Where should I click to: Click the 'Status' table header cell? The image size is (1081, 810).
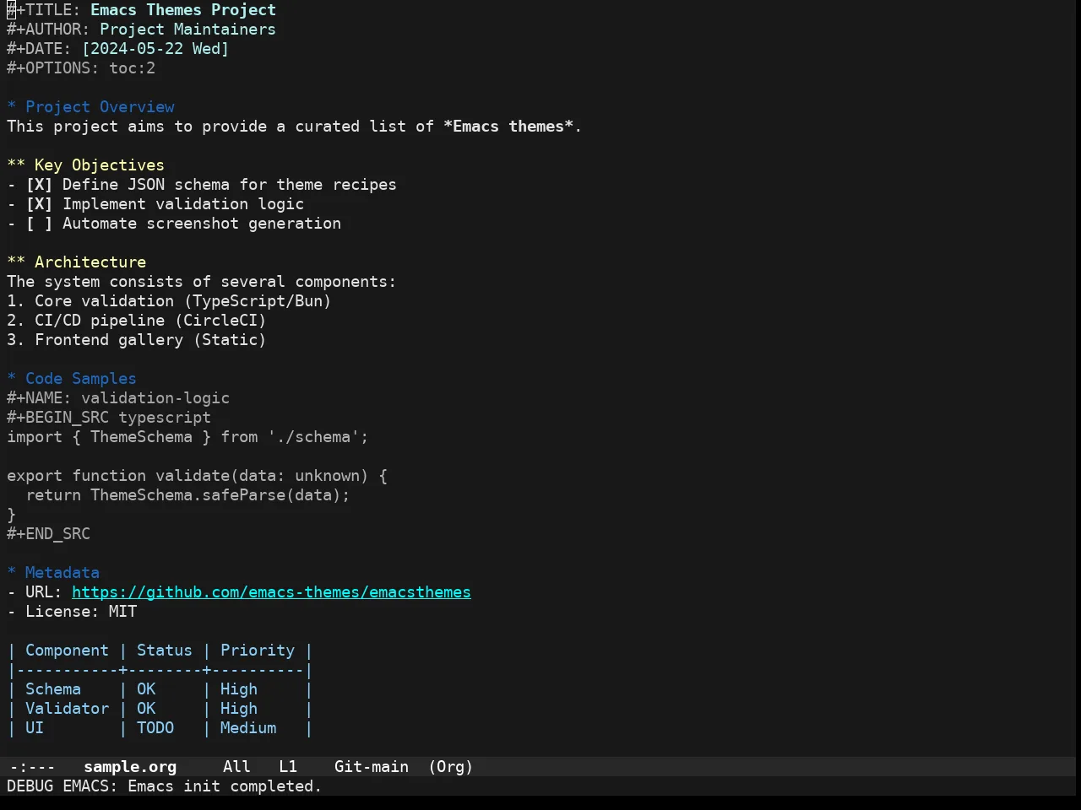click(165, 651)
